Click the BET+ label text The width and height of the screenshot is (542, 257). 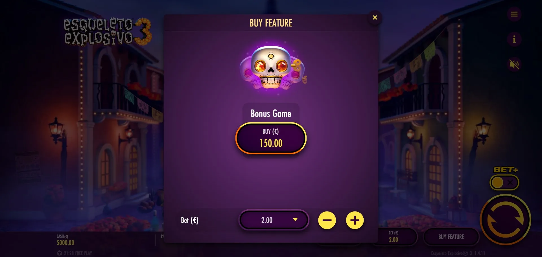(x=505, y=170)
